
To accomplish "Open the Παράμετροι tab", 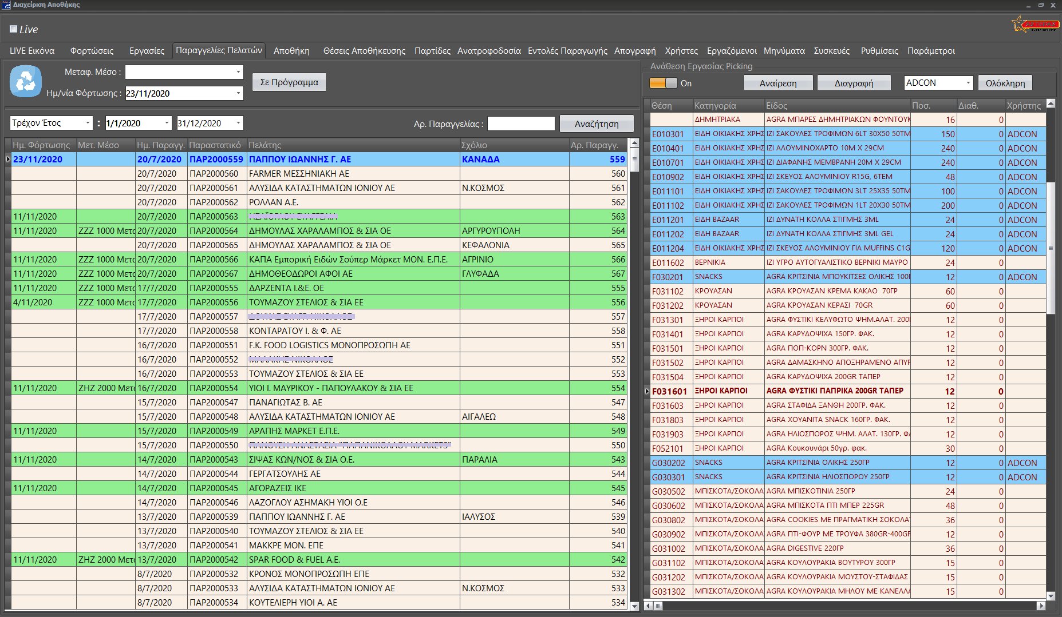I will [x=931, y=51].
